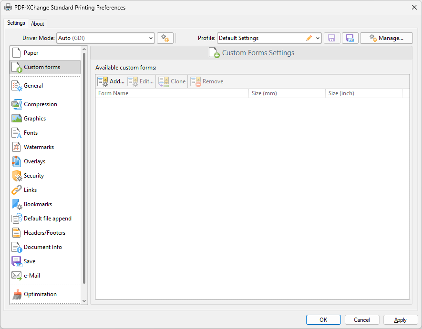Select the Security category icon

(x=17, y=176)
